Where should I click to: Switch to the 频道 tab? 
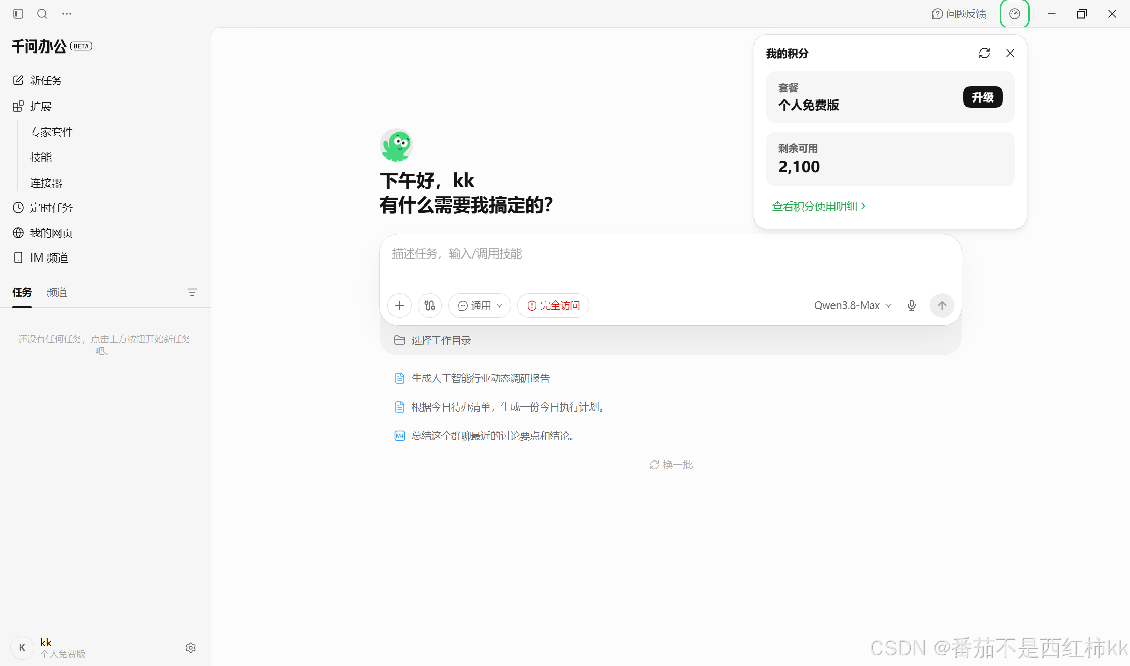[57, 292]
